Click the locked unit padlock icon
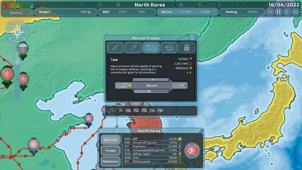This screenshot has height=170, width=302. tap(187, 48)
